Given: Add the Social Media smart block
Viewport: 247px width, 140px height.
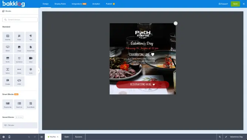Looking at the screenshot, I should [31, 104].
